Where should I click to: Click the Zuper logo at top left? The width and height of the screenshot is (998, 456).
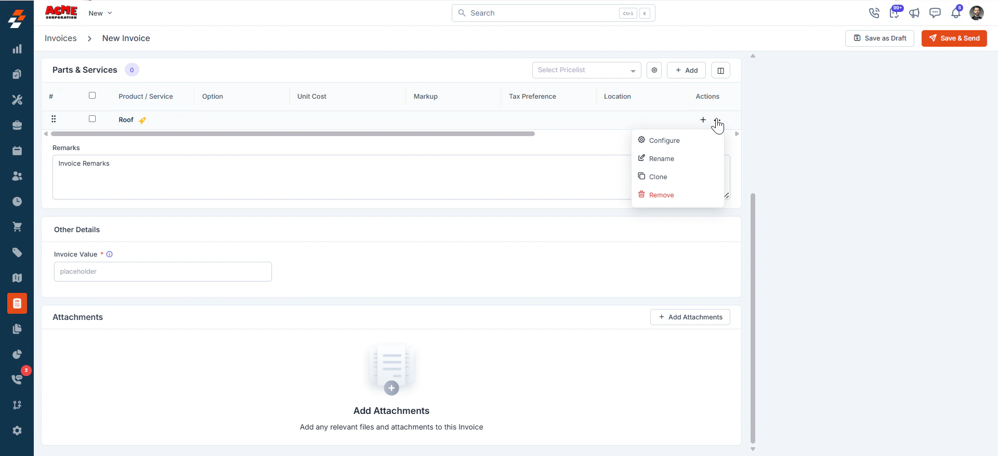17,19
